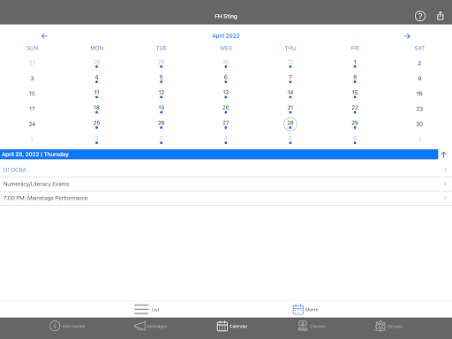Switch to Month view

pyautogui.click(x=305, y=309)
